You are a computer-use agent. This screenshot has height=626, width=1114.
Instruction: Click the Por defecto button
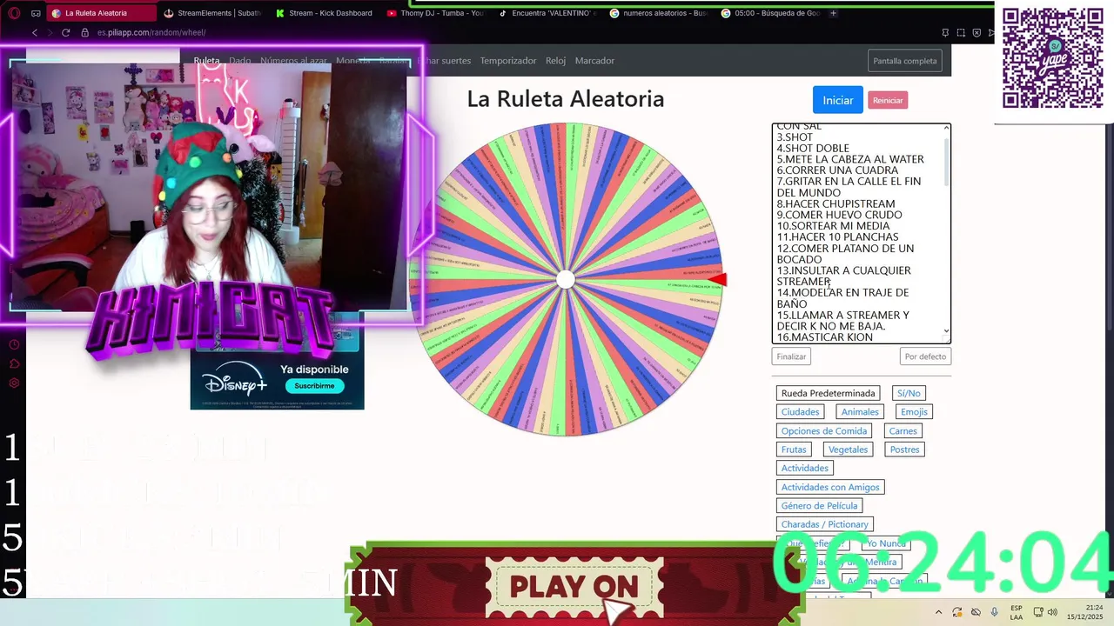[x=925, y=356]
